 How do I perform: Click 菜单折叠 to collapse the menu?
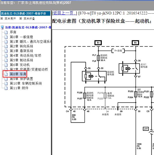[x=29, y=19]
